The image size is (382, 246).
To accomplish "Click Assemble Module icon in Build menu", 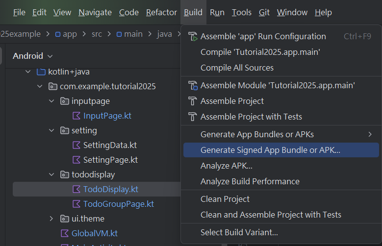I will point(192,85).
